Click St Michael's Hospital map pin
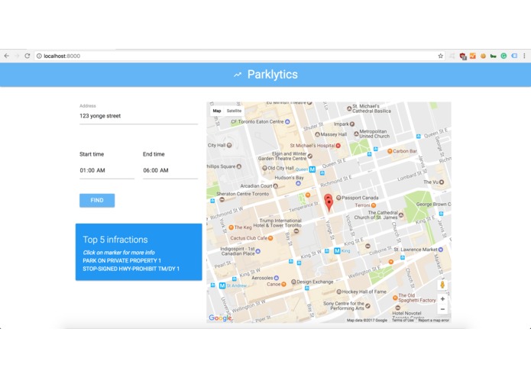Image resolution: width=531 pixels, height=377 pixels. coord(338,146)
